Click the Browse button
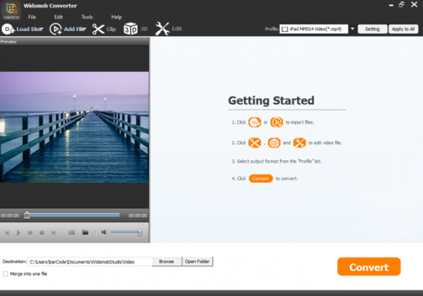 point(167,262)
